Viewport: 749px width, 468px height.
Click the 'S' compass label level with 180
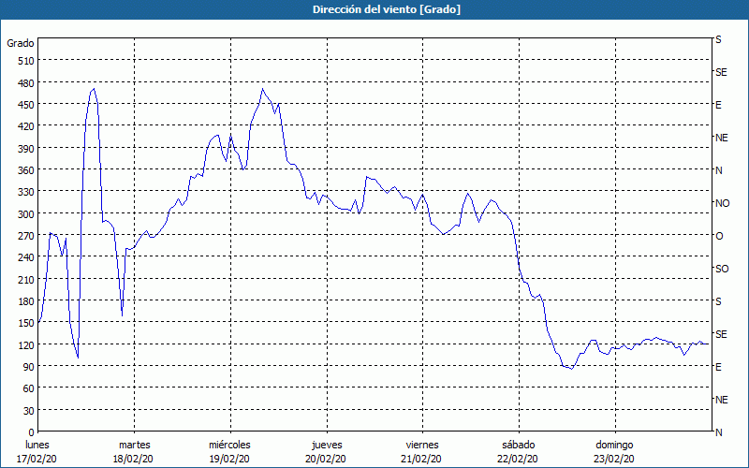coord(718,301)
